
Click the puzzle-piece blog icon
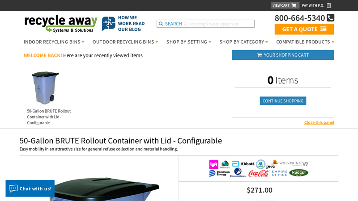tap(108, 24)
